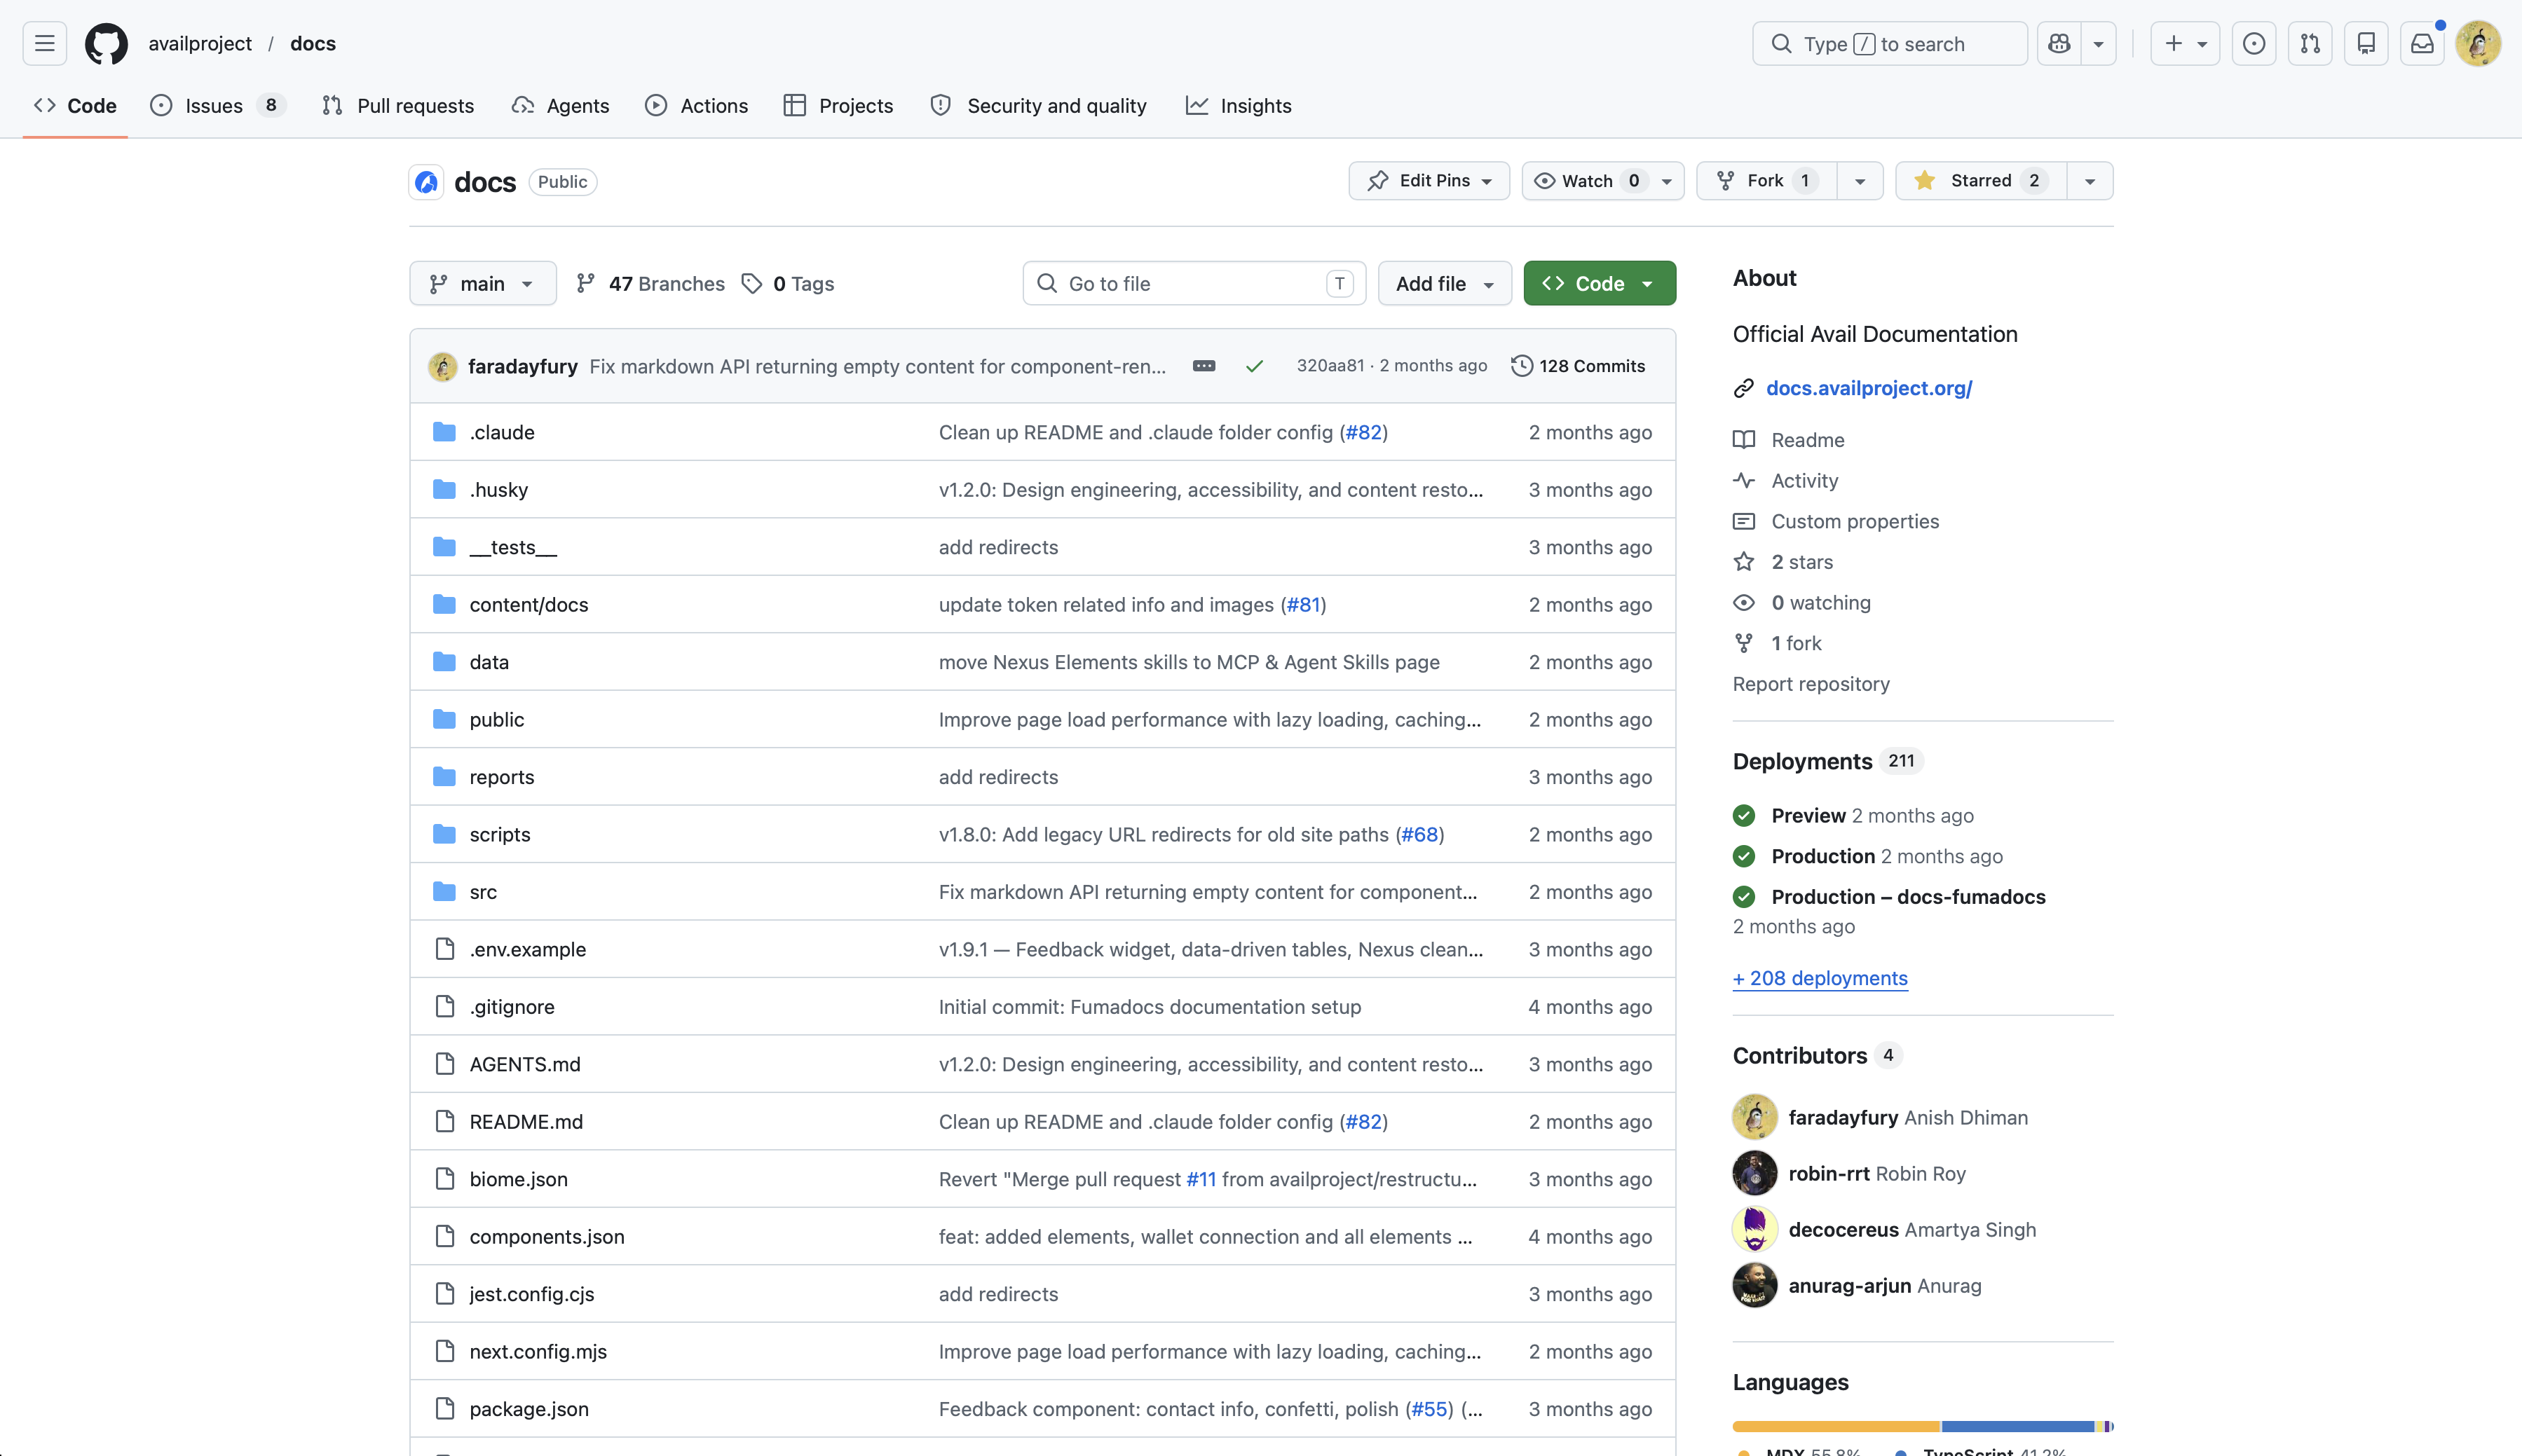This screenshot has height=1456, width=2522.
Task: Click the Type / to search box
Action: coord(1890,44)
